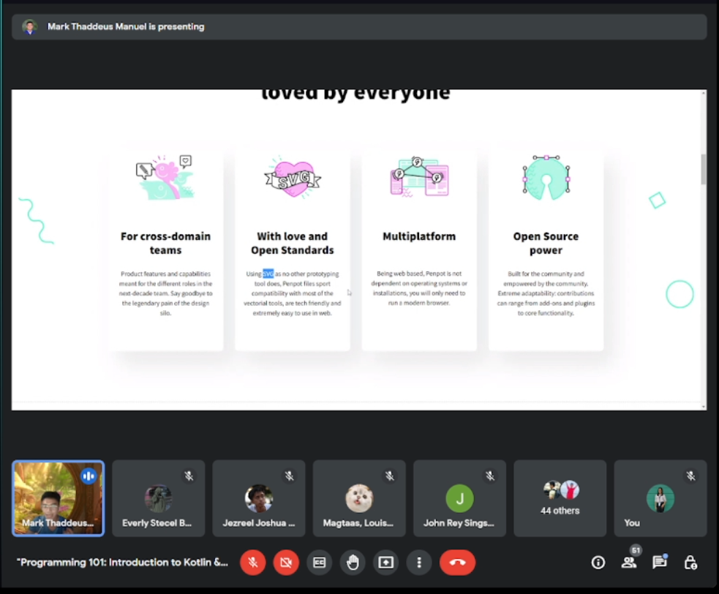
Task: Open the captions (CC) settings icon
Action: click(x=319, y=563)
